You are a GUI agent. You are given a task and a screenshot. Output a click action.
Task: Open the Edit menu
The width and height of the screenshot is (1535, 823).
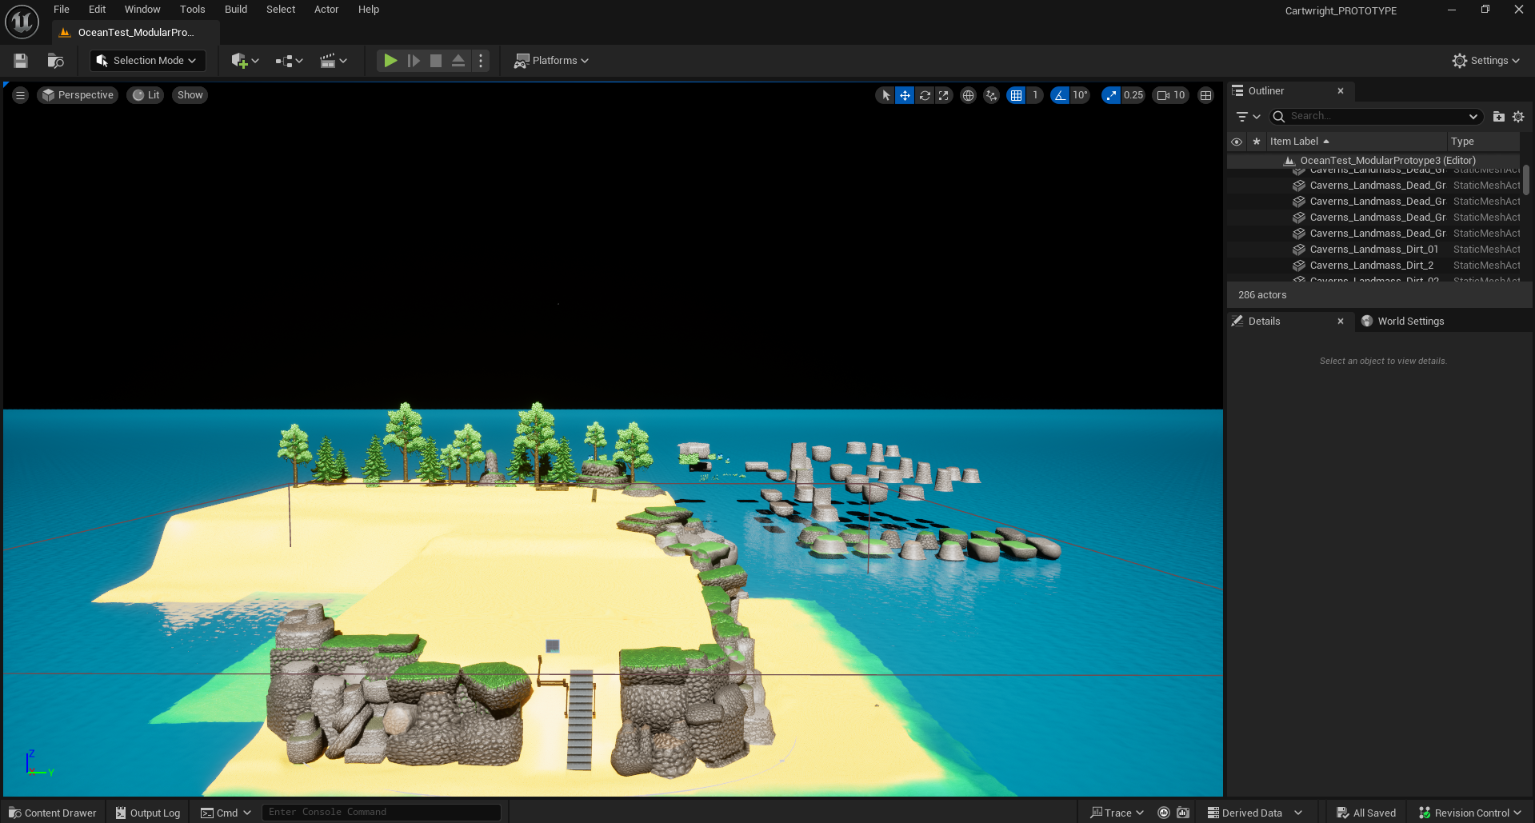(x=97, y=10)
